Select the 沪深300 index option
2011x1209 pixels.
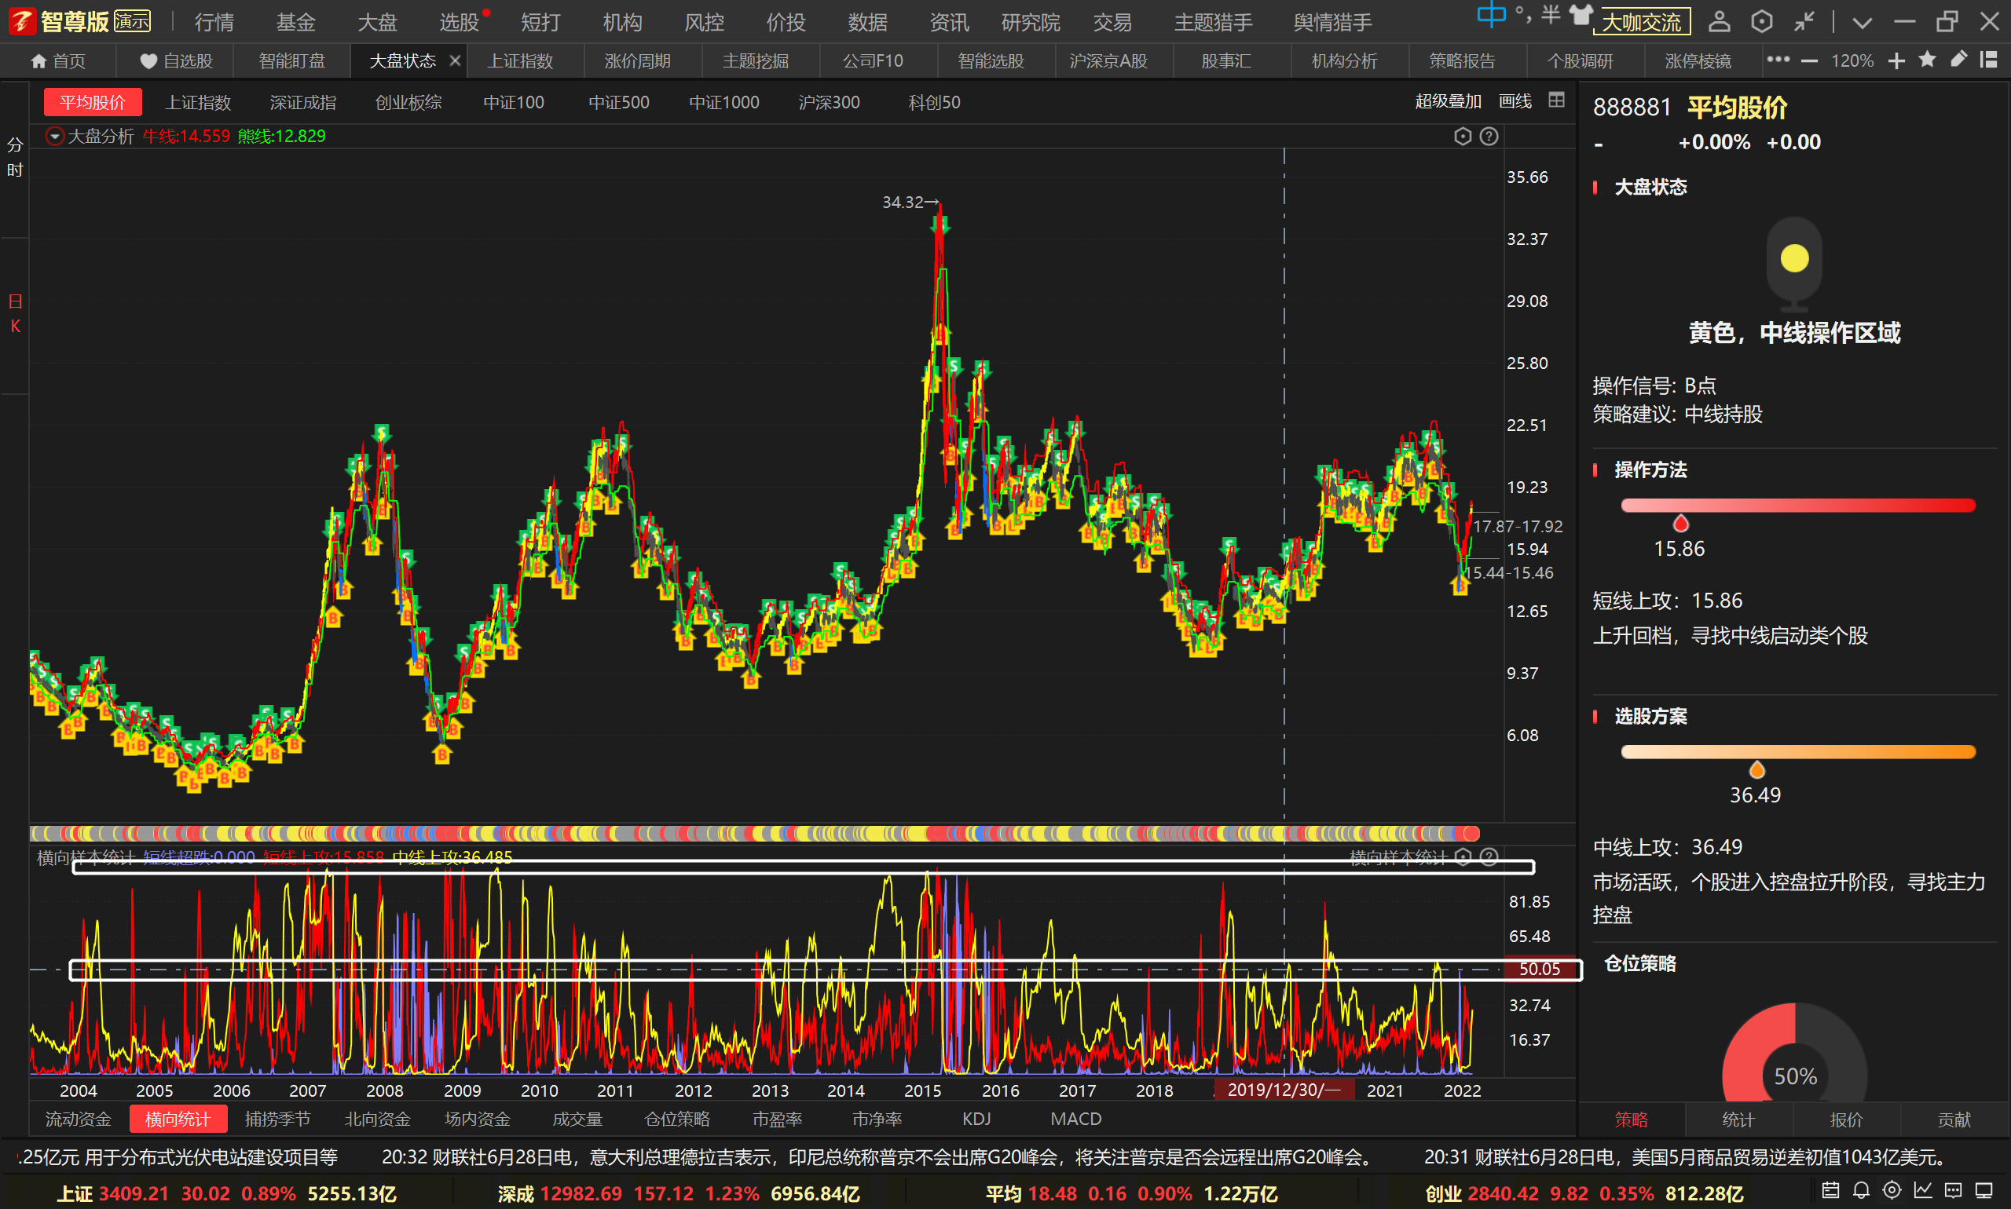[829, 102]
